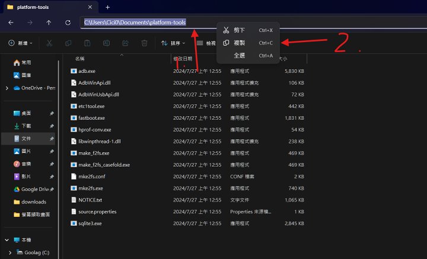Open new tab with plus button

click(107, 7)
